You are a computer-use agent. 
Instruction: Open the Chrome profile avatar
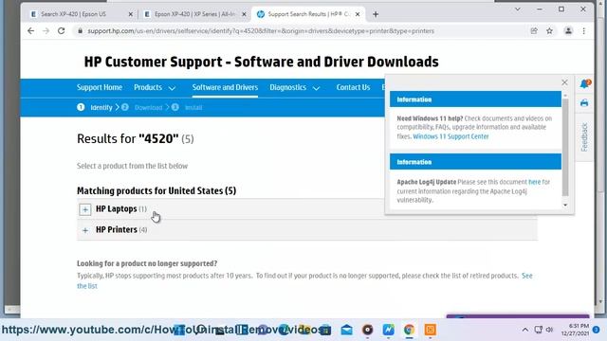(x=568, y=31)
